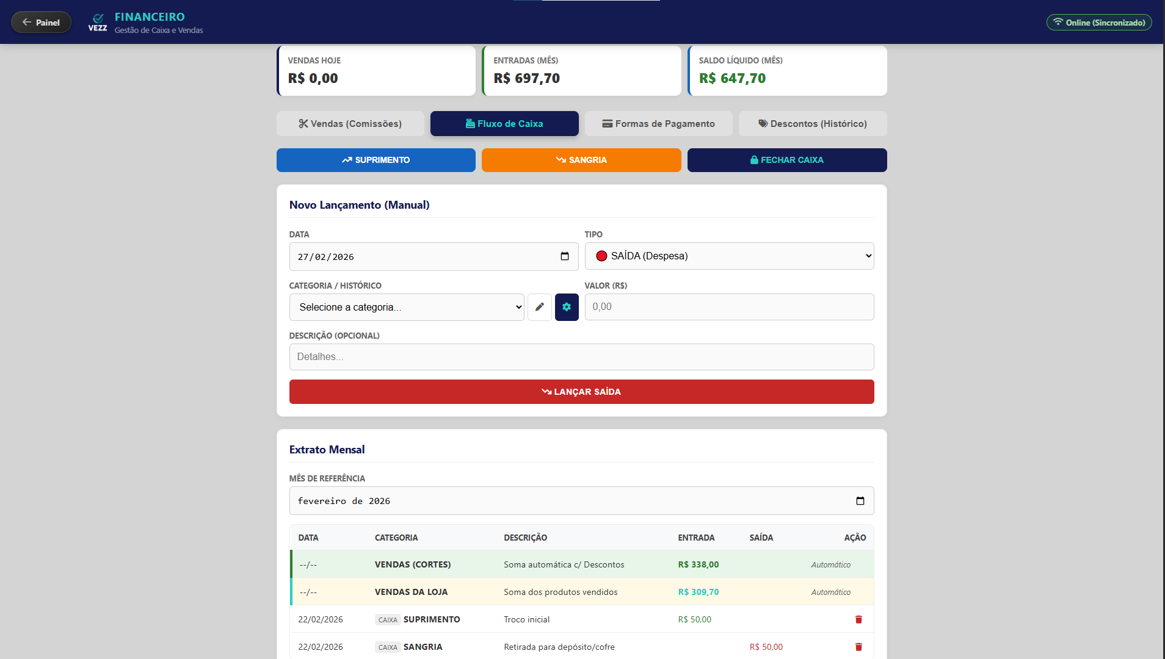Click the orange SANGRIA button
Viewport: 1165px width, 659px height.
(581, 160)
